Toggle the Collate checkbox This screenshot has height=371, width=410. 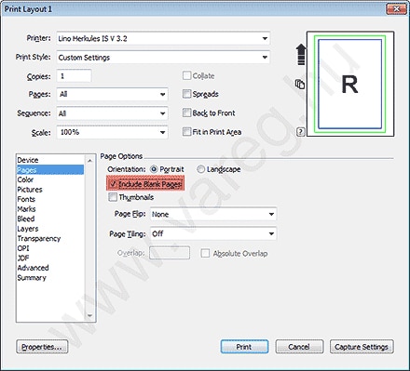click(186, 75)
